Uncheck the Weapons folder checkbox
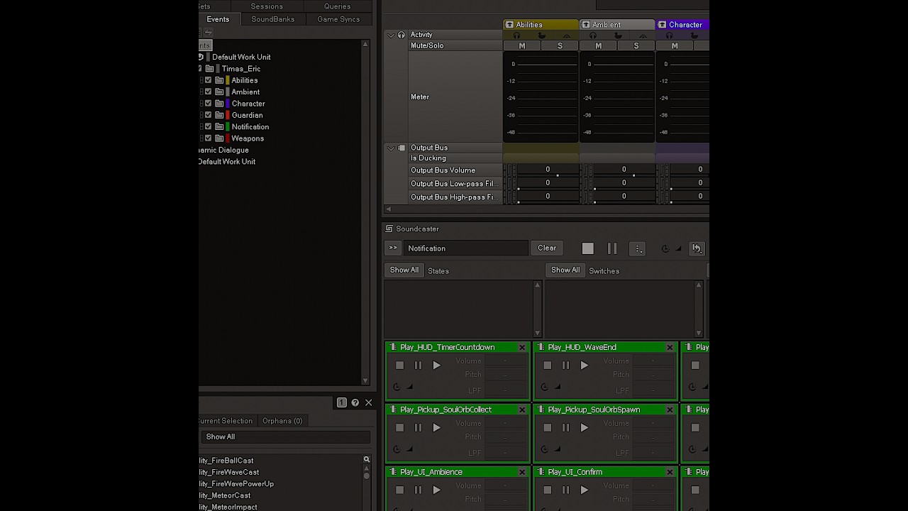The height and width of the screenshot is (511, 908). 208,138
